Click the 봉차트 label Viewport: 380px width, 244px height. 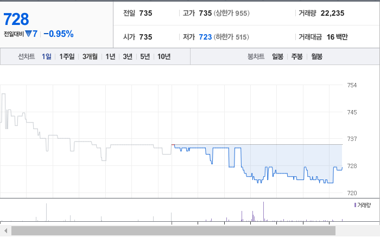click(256, 56)
